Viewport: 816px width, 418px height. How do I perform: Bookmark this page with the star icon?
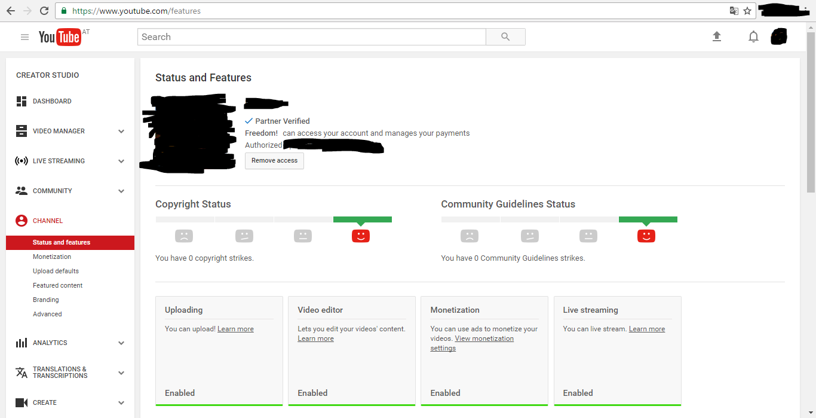pos(747,11)
